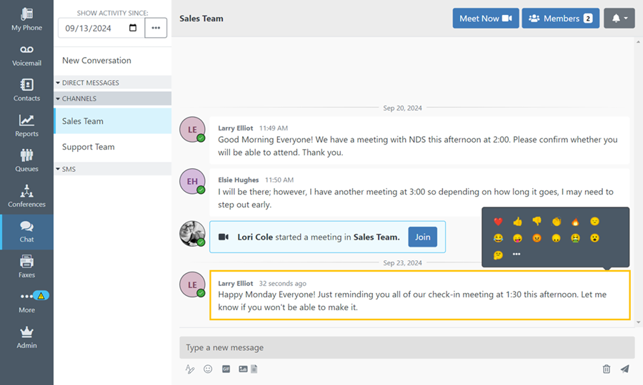
Task: Join Lori Cole's meeting
Action: (422, 237)
